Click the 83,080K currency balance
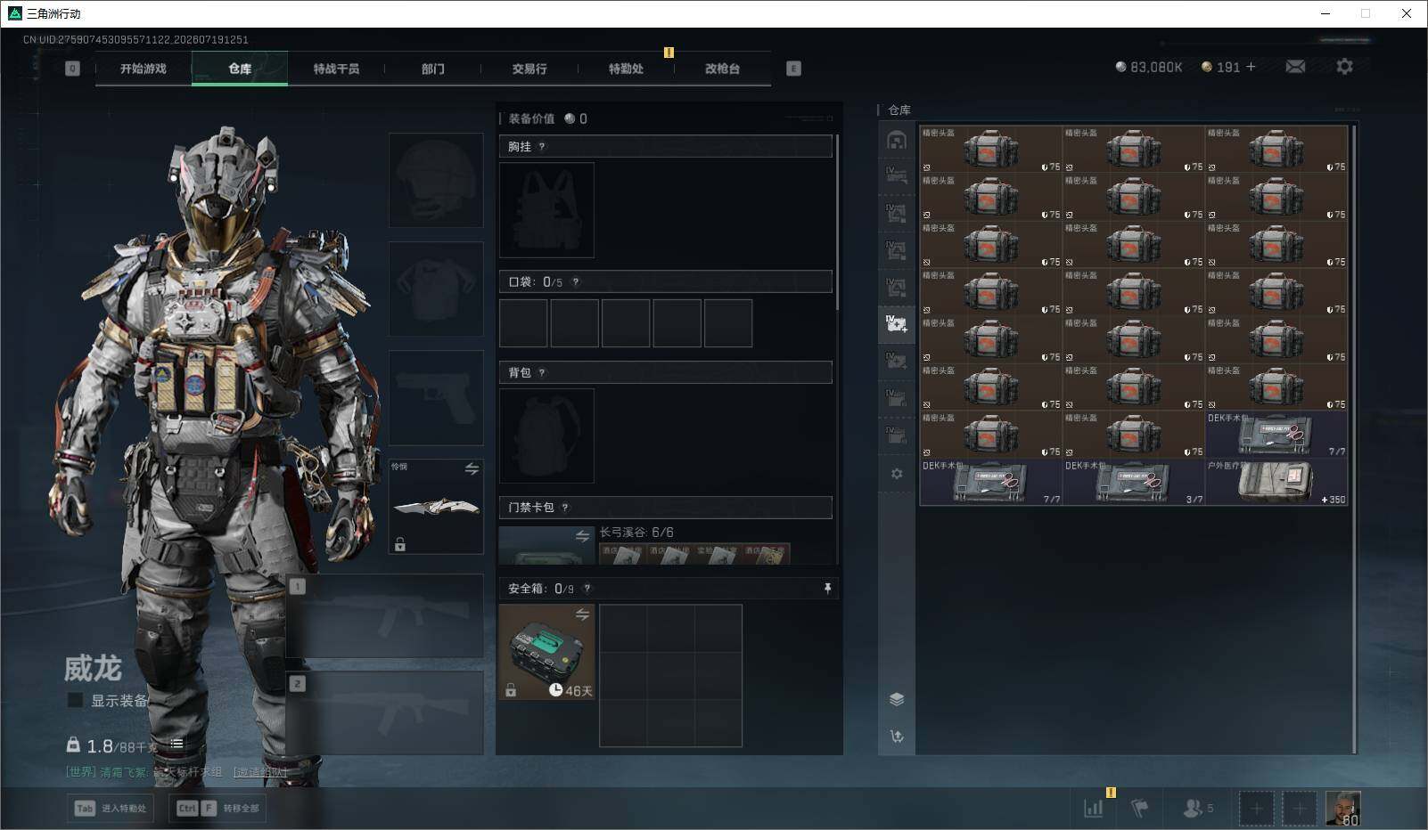The image size is (1428, 830). 1149,67
